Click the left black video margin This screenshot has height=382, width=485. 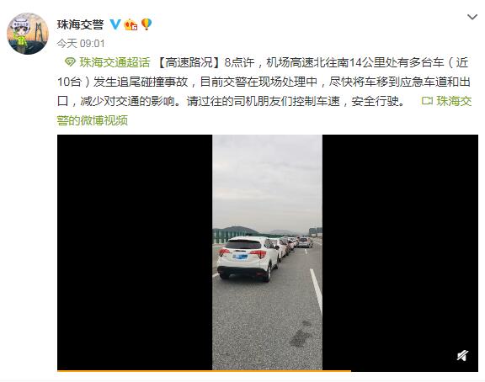(135, 252)
